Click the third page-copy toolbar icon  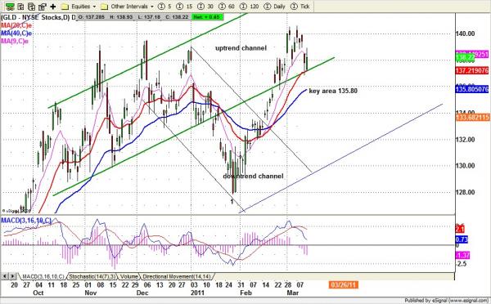[x=31, y=7]
